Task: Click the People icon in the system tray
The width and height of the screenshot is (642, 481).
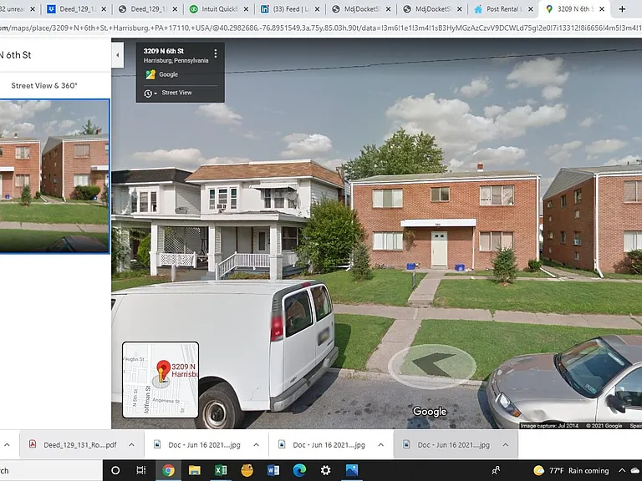Action: click(496, 470)
